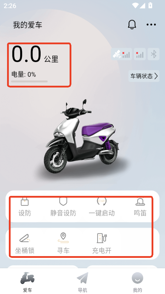Tap the GPS satellite signal icon

pyautogui.click(x=122, y=54)
